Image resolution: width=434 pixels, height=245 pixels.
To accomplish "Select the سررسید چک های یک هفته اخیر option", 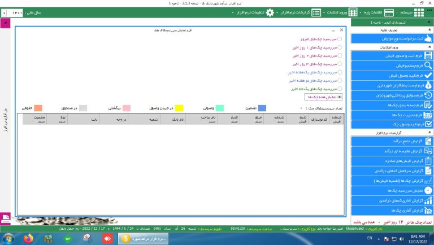I will (339, 72).
